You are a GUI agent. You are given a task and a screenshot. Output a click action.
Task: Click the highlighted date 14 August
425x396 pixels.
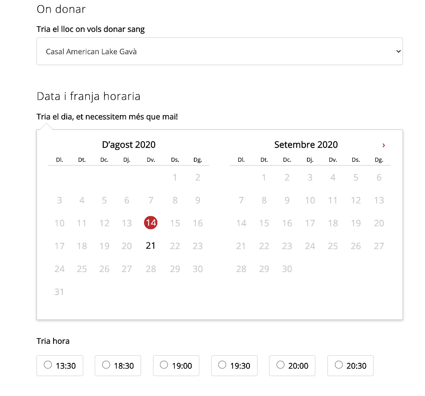coord(151,223)
